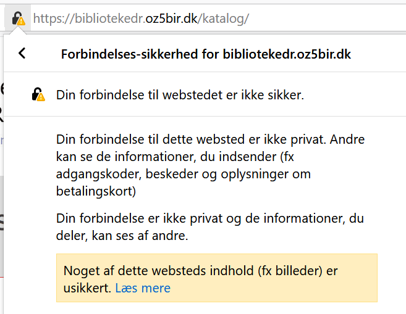Click the word "betalingskort)" in the description
The width and height of the screenshot is (406, 314).
pos(96,192)
